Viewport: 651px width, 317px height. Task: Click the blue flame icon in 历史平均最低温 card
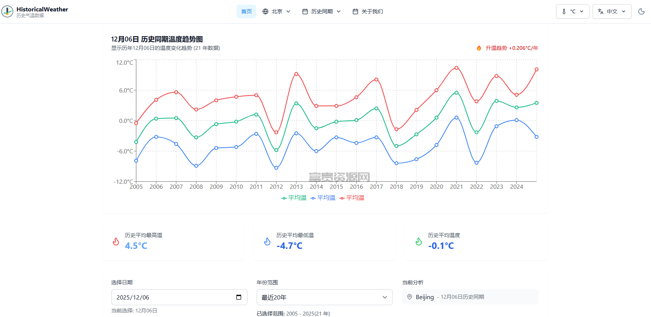267,242
